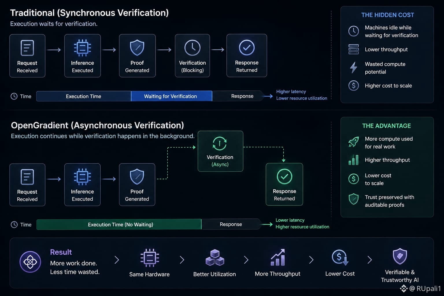444x296 pixels.
Task: Click the 'Higher latency' text
Action: (x=291, y=91)
